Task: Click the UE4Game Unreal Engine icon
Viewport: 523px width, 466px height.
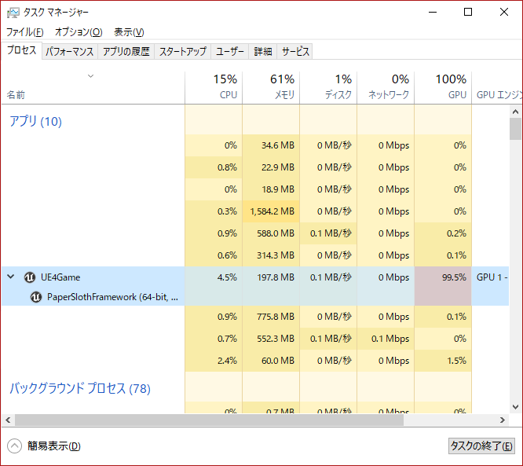Action: (29, 277)
